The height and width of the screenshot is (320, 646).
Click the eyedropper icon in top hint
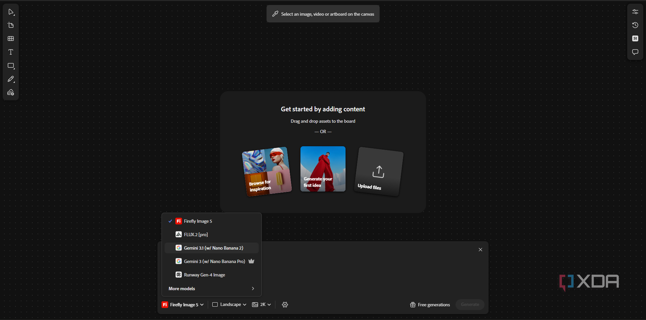[275, 14]
